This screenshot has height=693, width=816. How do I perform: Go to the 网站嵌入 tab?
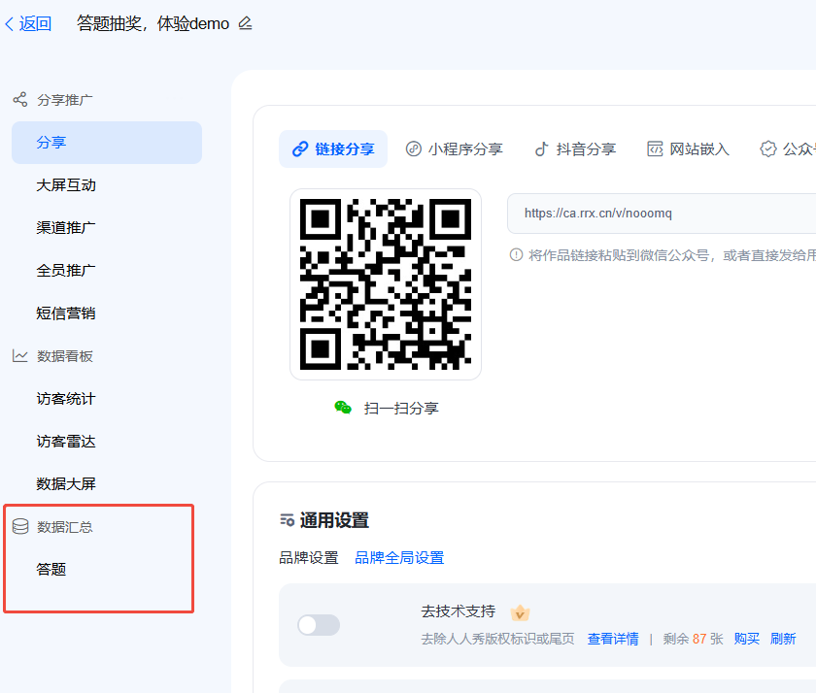click(688, 149)
